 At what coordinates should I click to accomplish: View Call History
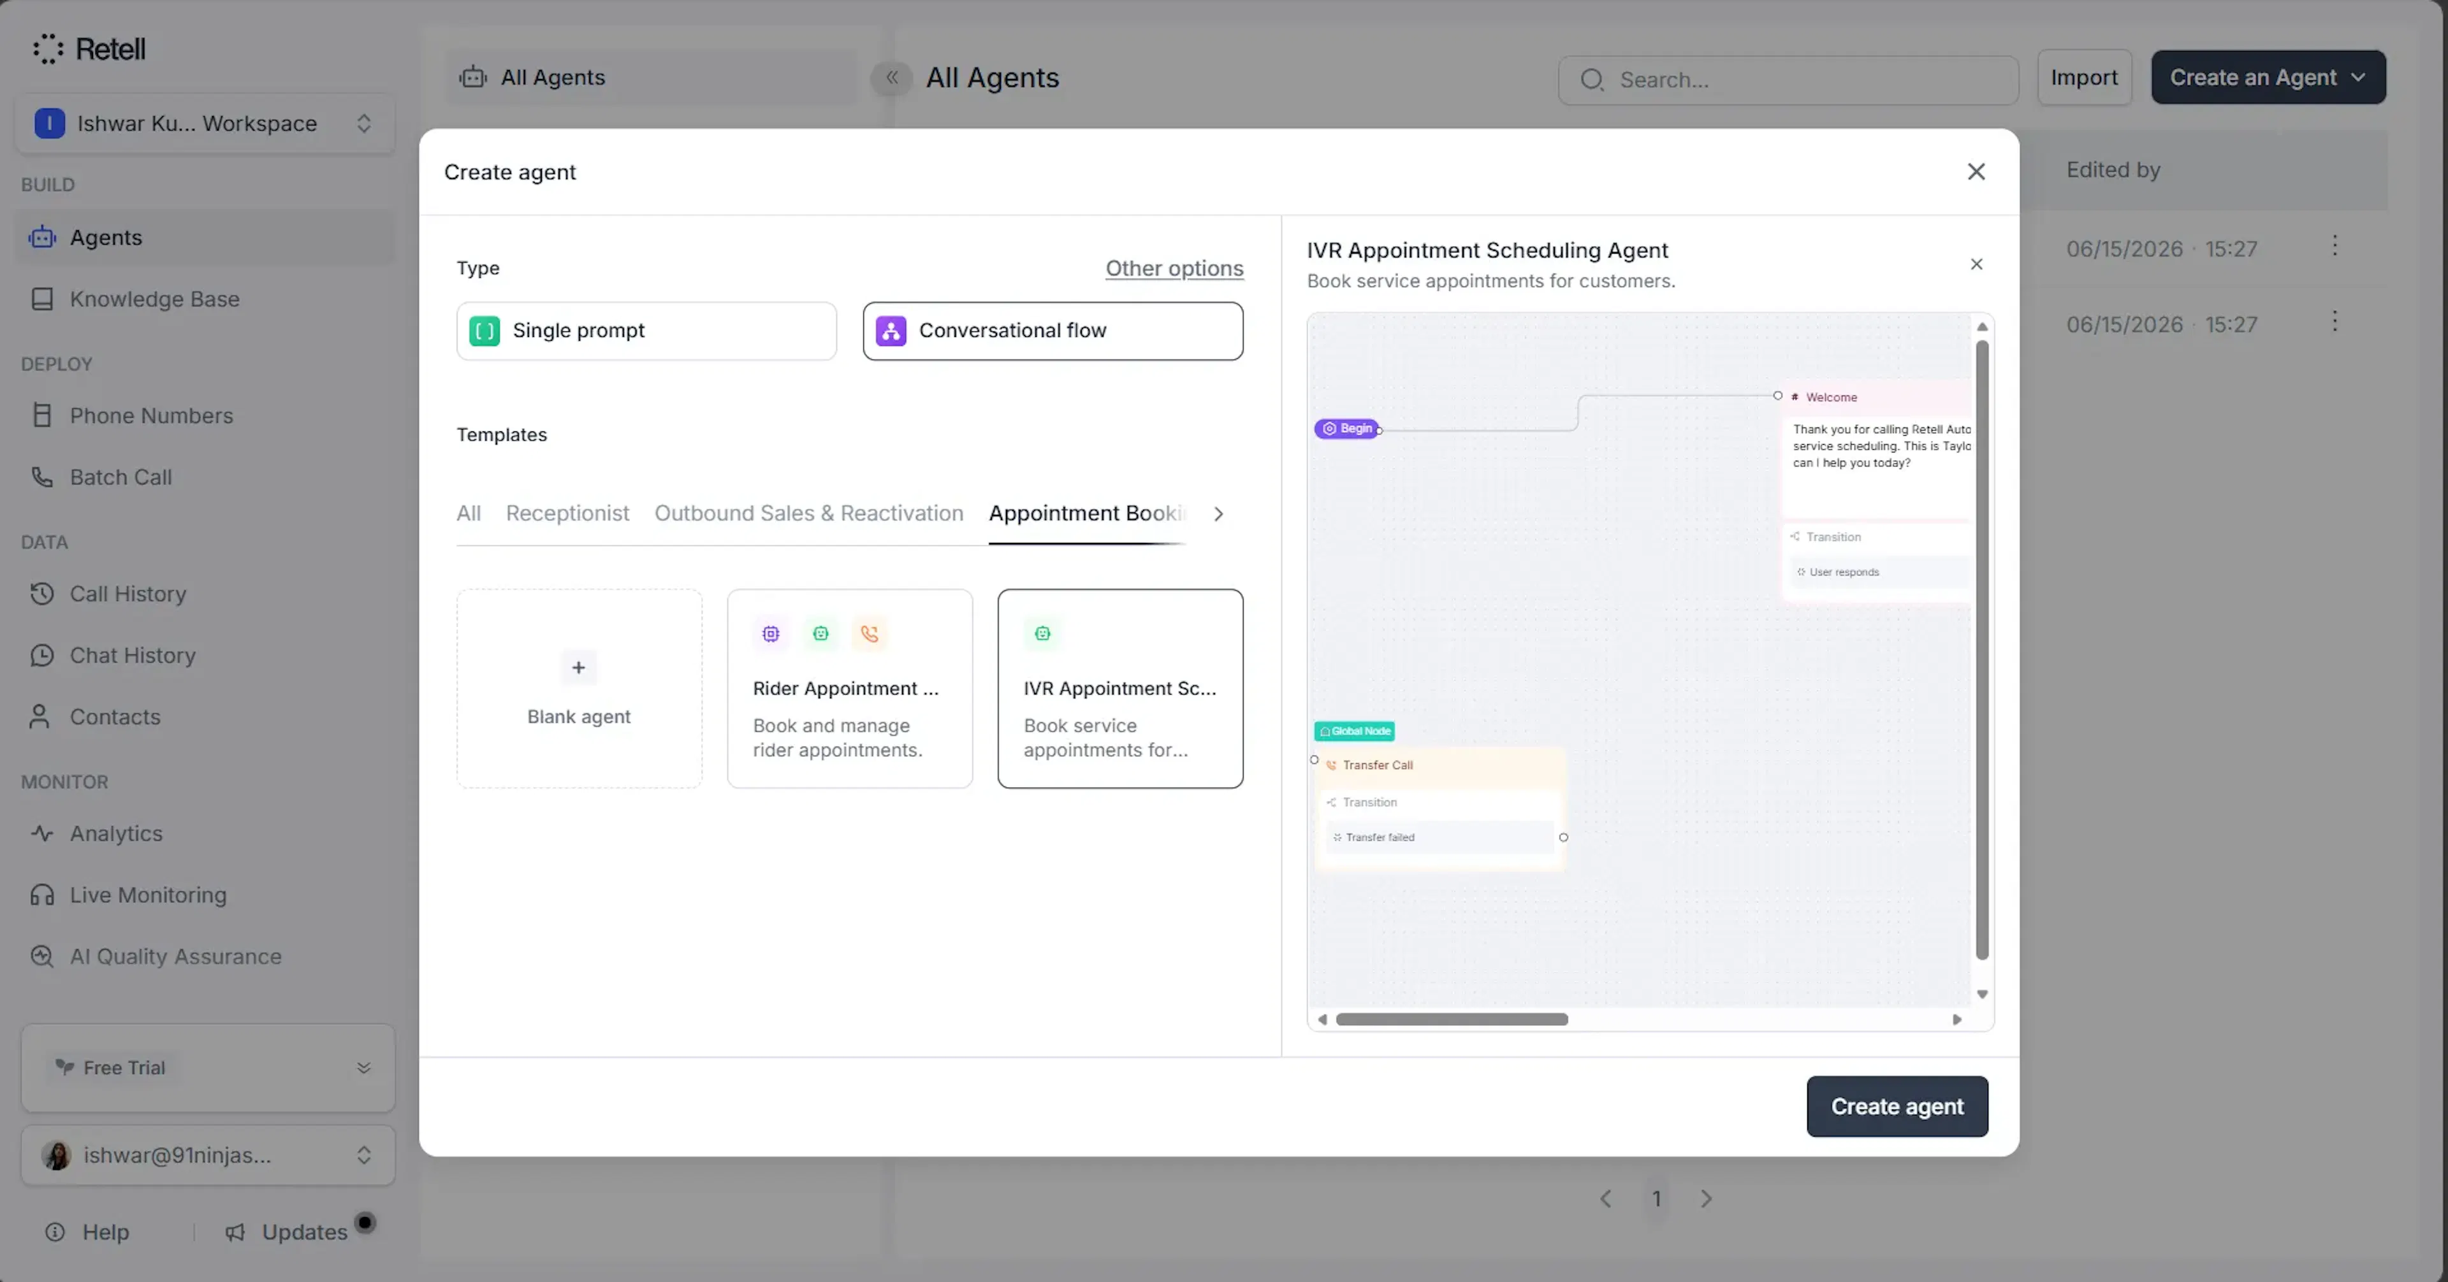coord(205,594)
